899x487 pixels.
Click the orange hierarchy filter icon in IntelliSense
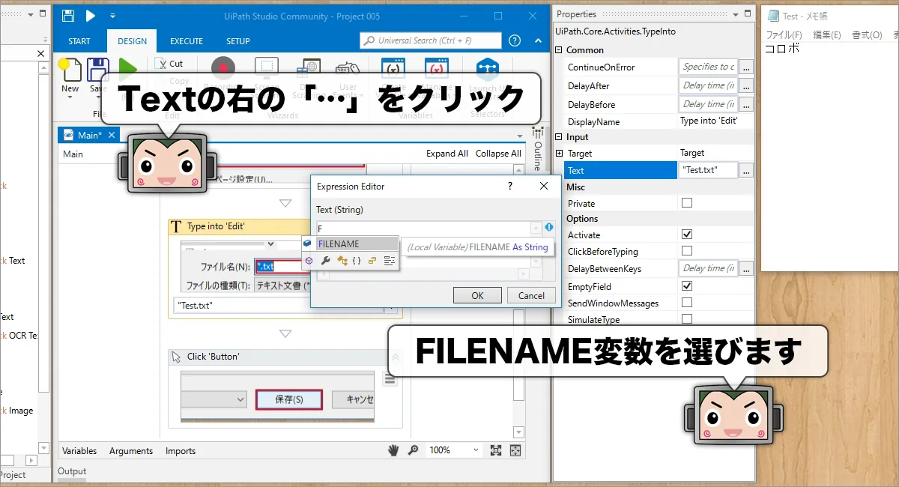(x=342, y=260)
